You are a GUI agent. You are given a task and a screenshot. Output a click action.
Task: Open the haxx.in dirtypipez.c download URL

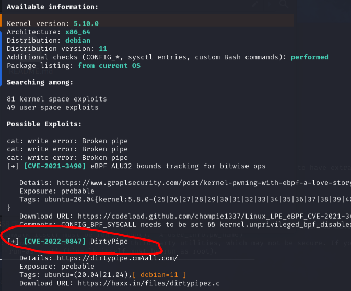[149, 283]
